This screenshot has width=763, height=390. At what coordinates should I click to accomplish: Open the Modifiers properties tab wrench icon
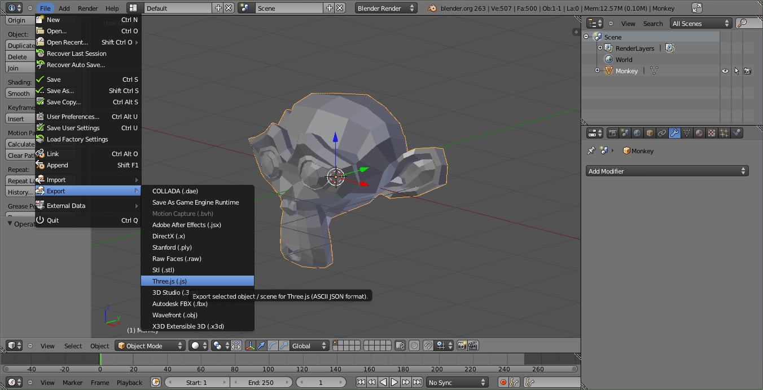click(x=674, y=133)
